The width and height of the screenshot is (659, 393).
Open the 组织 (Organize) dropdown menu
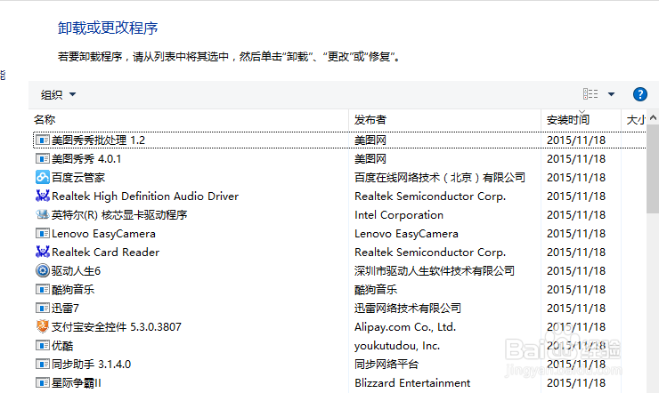tap(59, 94)
